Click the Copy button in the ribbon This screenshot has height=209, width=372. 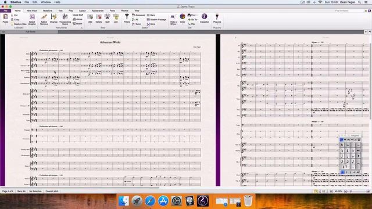pos(15,19)
